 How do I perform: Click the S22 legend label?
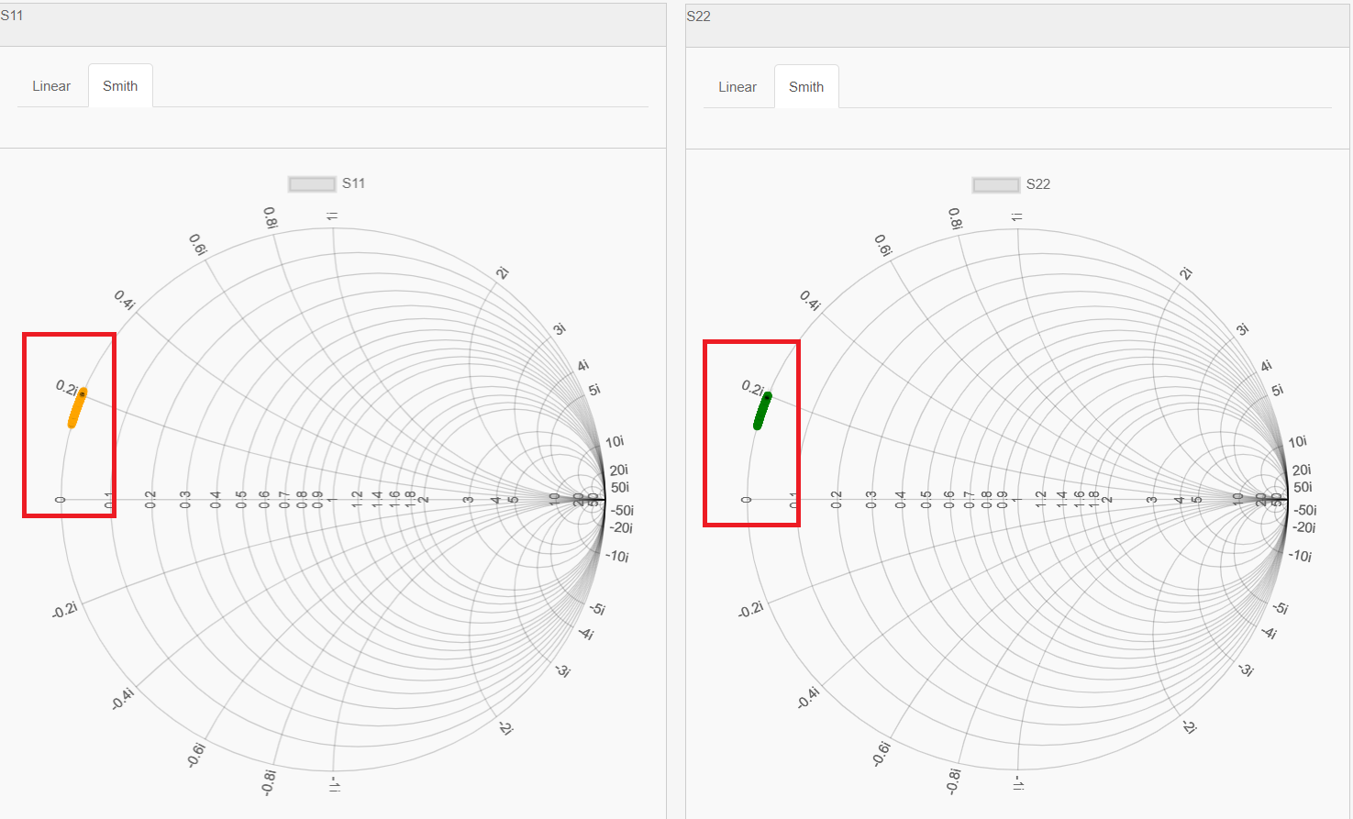pos(1038,184)
